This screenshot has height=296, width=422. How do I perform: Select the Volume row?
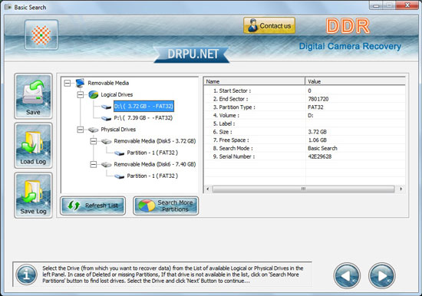coord(305,116)
